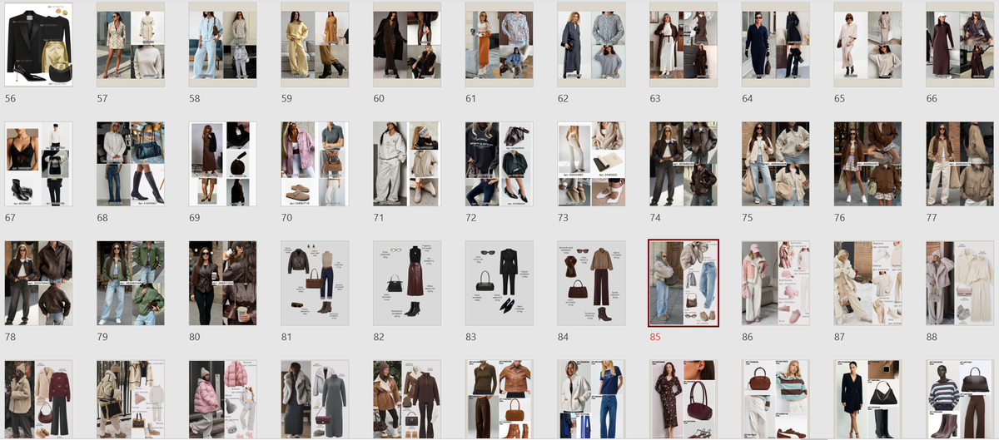Select slide 75 thumbnail

coord(776,164)
